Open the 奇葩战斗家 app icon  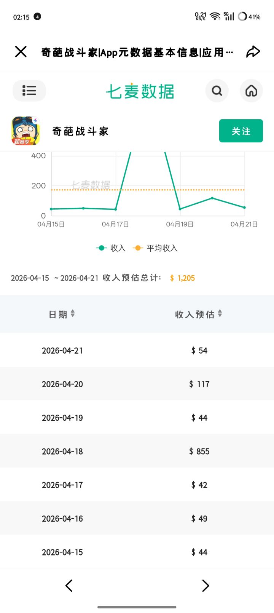(26, 131)
